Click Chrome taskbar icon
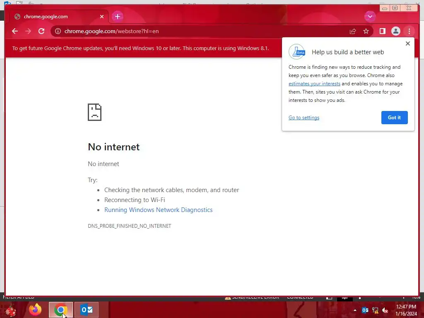The width and height of the screenshot is (424, 318). pos(61,310)
